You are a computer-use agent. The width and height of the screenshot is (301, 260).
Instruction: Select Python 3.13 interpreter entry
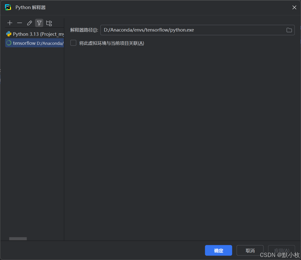pyautogui.click(x=35, y=34)
